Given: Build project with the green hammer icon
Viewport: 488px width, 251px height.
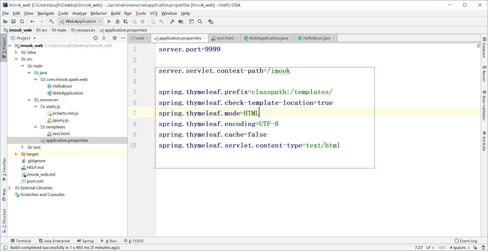Looking at the screenshot, I should pyautogui.click(x=51, y=21).
